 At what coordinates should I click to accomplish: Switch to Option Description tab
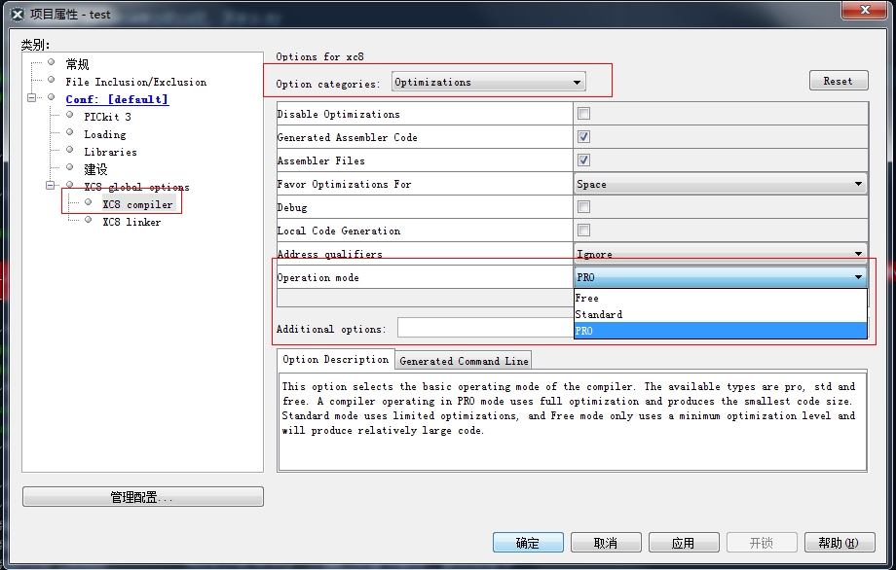pyautogui.click(x=335, y=360)
